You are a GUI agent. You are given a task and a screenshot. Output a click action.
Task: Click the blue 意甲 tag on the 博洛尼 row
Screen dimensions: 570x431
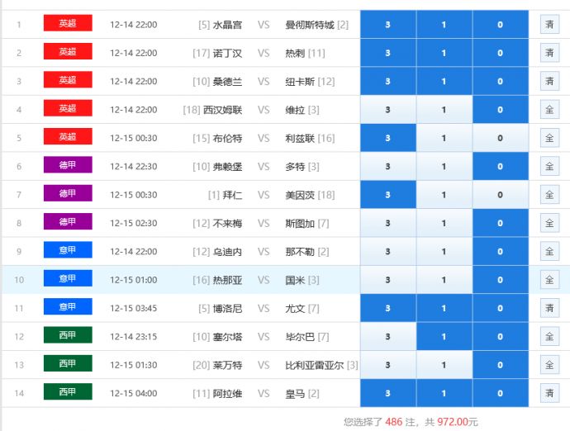[x=68, y=307]
